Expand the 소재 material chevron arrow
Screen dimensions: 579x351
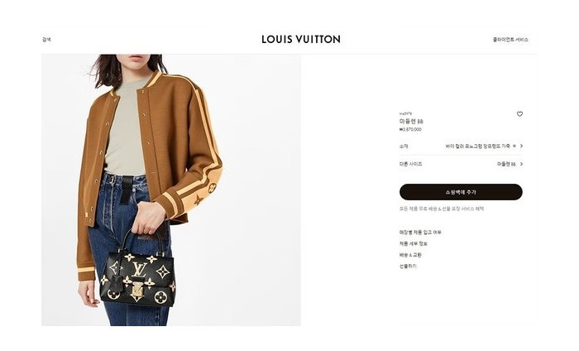tap(521, 146)
